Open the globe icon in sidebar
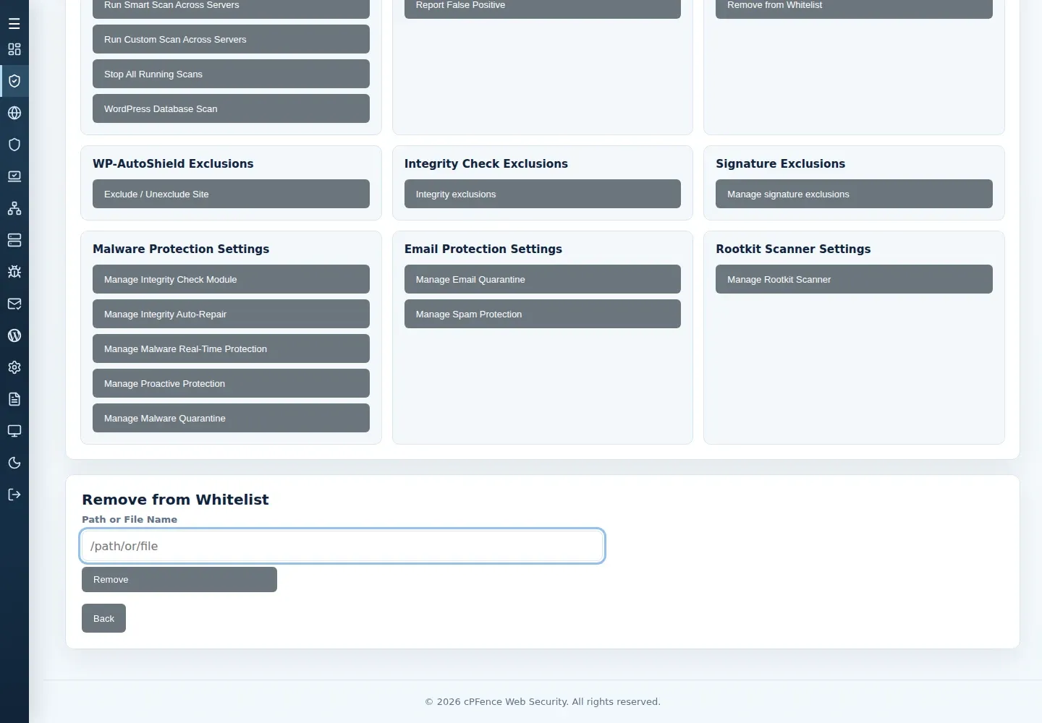Screen dimensions: 1042x723 click(14, 113)
